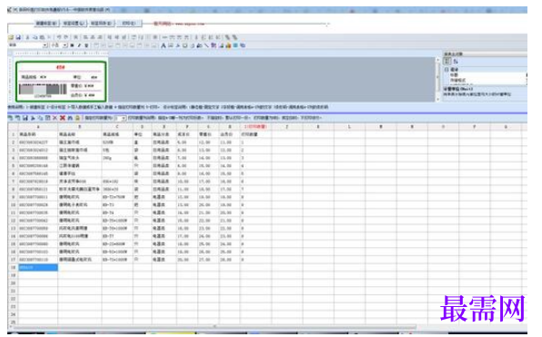Toggle italic formatting
This screenshot has width=542, height=337.
coord(79,45)
